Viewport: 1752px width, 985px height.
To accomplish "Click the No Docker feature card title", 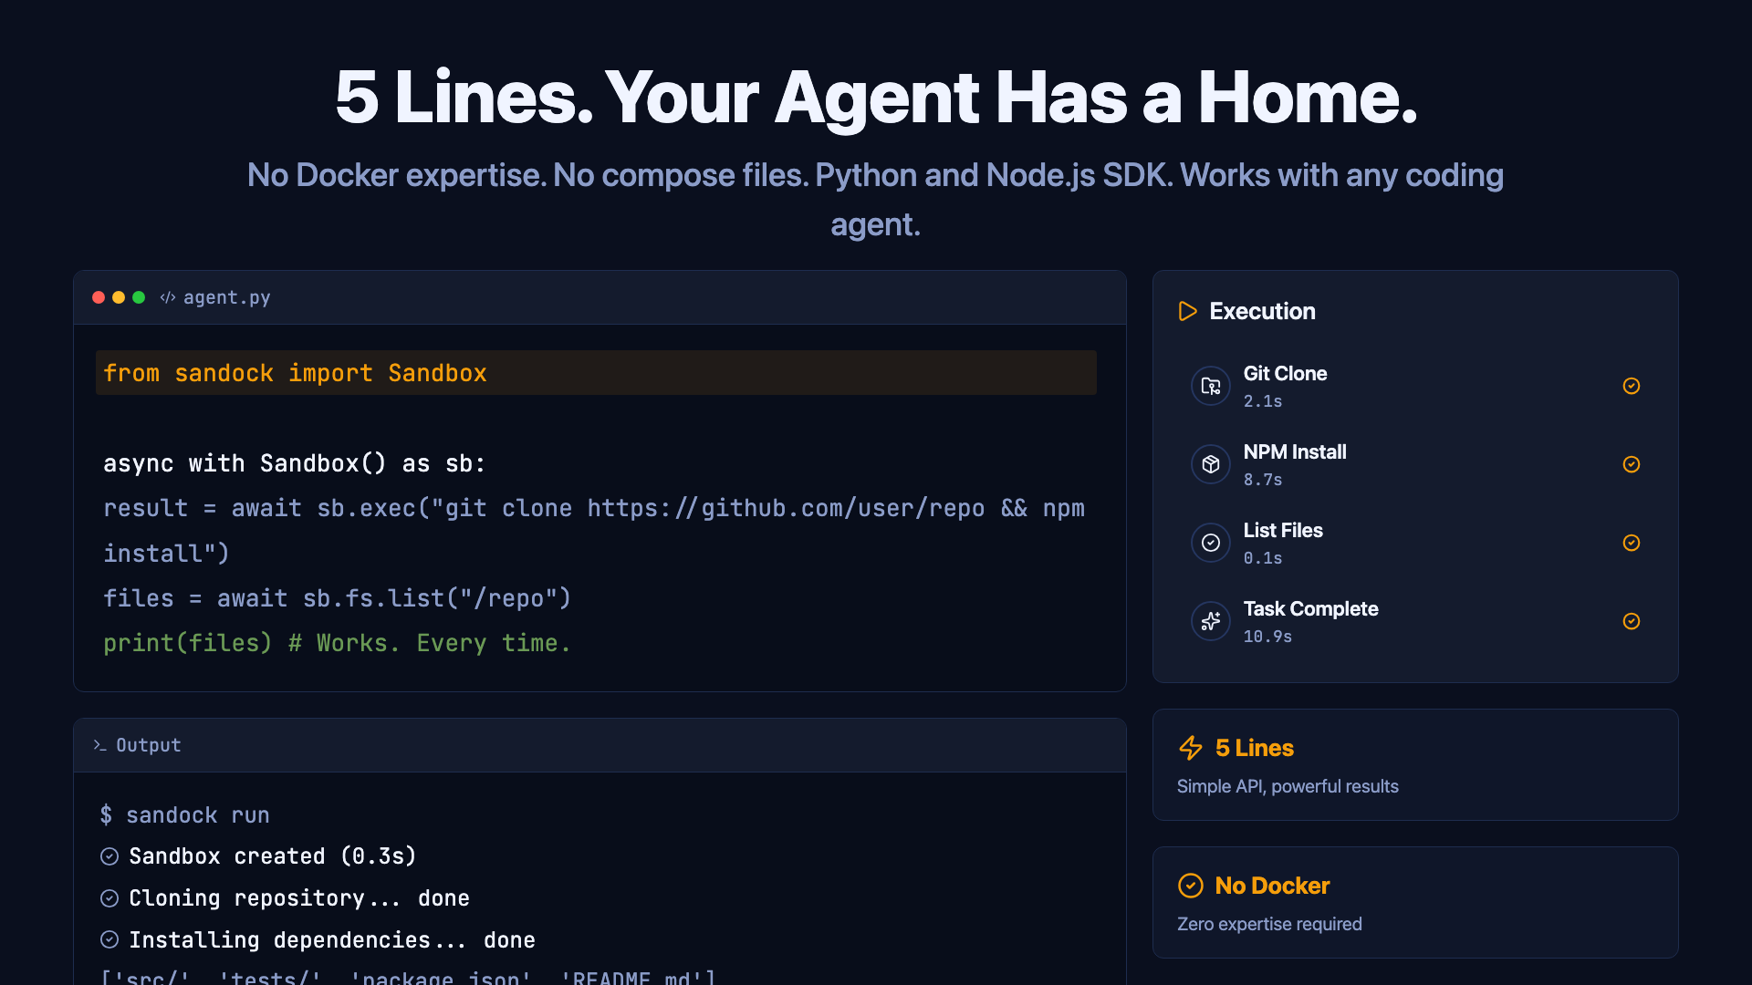I will click(1272, 886).
